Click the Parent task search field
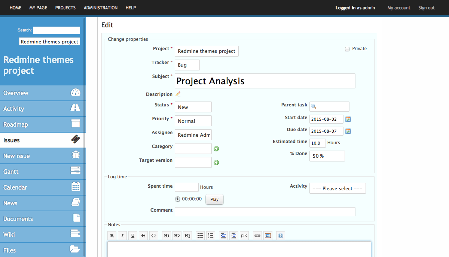This screenshot has height=257, width=449. pos(329,106)
